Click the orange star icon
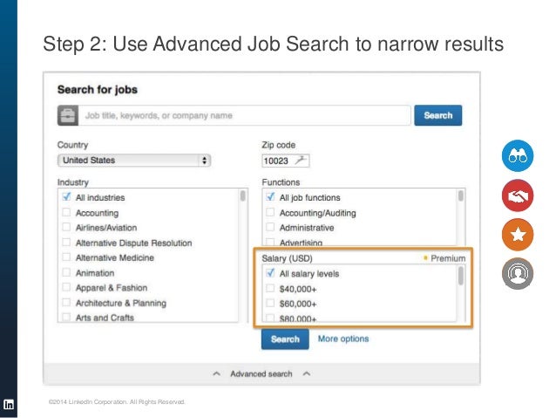Image resolution: width=556 pixels, height=418 pixels. [517, 236]
